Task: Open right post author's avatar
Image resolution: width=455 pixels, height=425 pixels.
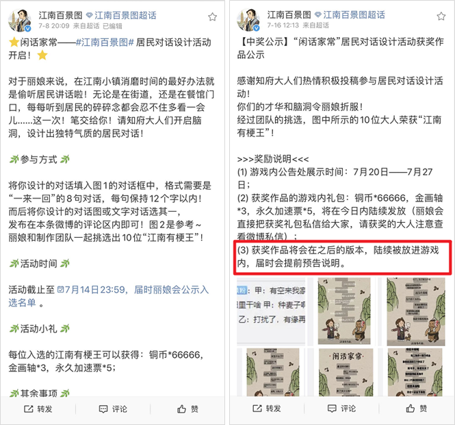Action: pos(248,20)
